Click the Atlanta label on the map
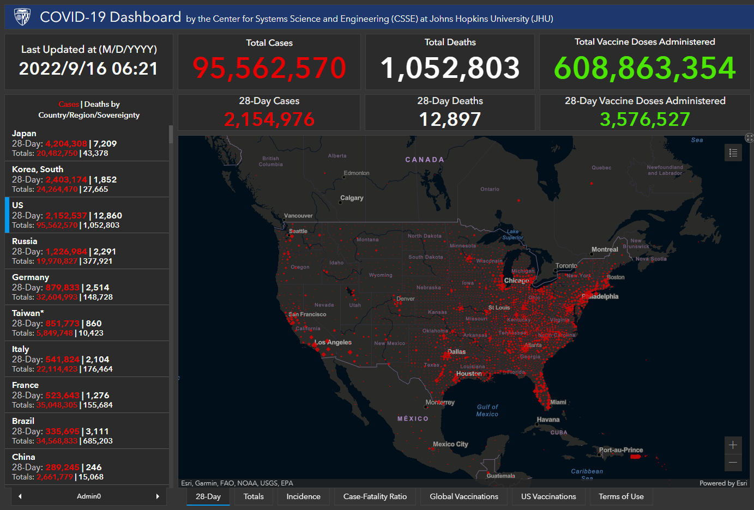754x510 pixels. coord(533,345)
